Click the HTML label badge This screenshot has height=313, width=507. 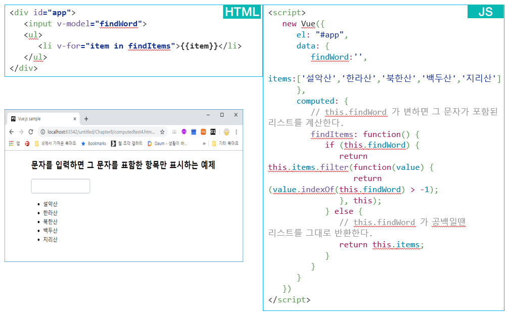pyautogui.click(x=242, y=12)
